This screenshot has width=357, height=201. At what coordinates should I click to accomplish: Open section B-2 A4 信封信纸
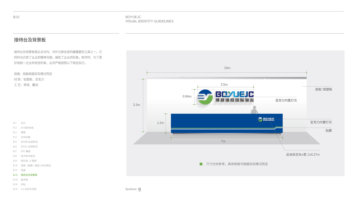tap(23, 128)
